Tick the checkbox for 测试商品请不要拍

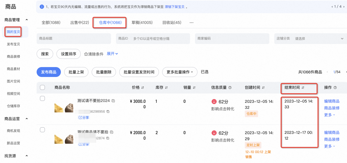pyautogui.click(x=42, y=130)
